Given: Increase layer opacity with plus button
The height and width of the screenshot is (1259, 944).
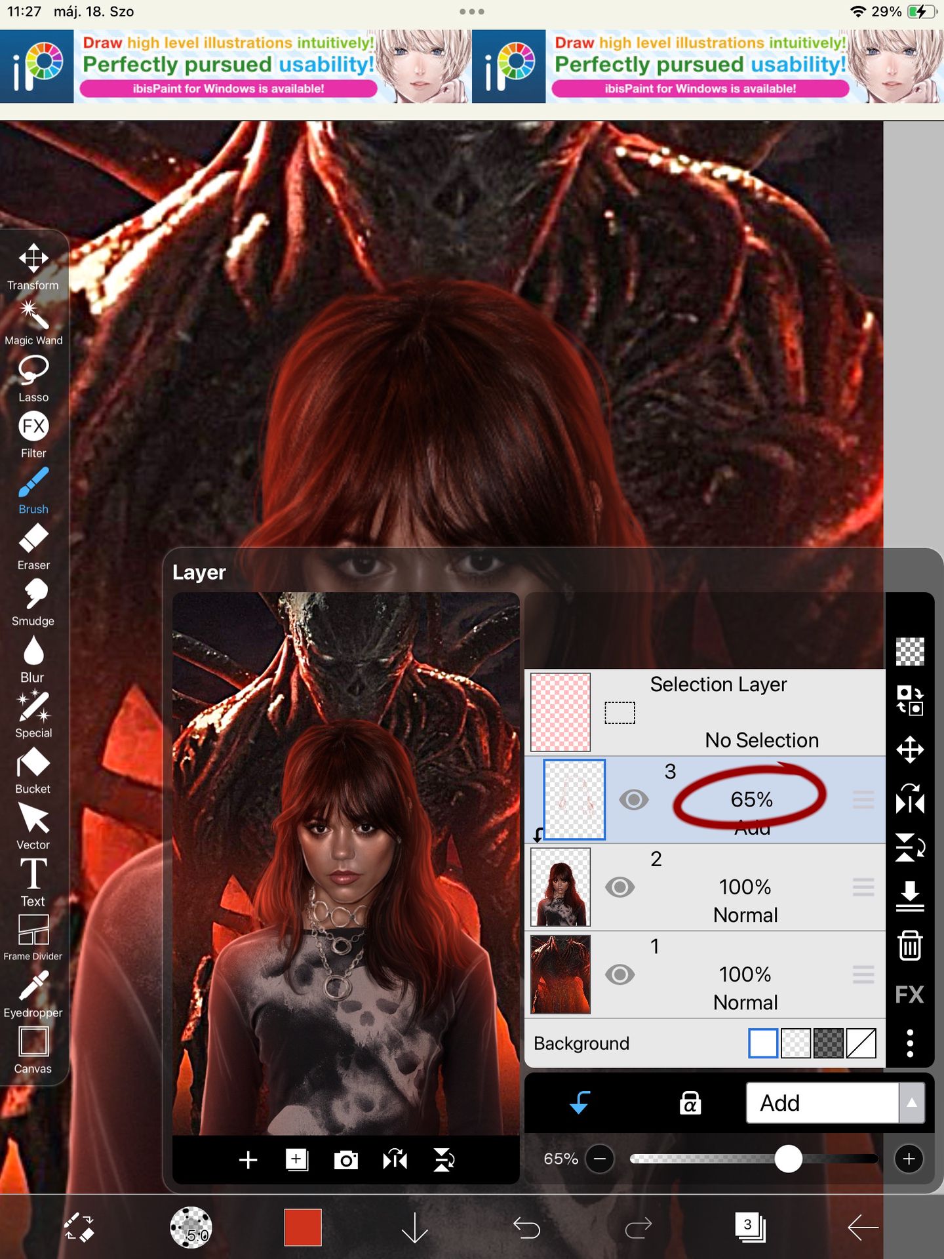Looking at the screenshot, I should click(x=909, y=1159).
